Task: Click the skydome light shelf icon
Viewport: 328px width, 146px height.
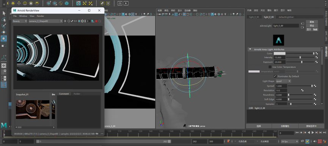Action: pos(25,3)
